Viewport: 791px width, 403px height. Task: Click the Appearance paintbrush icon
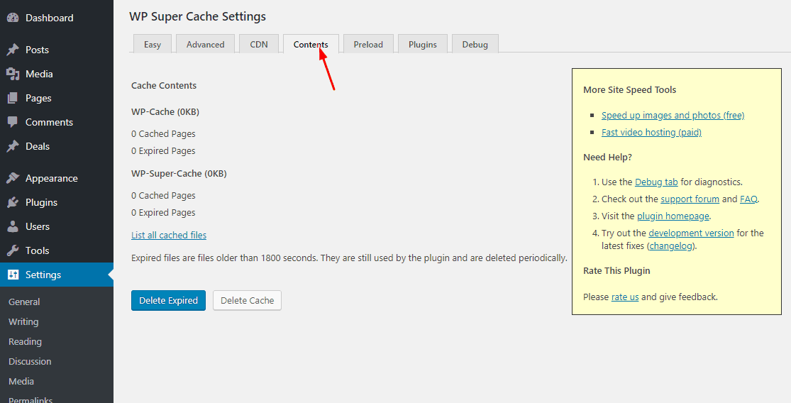coord(13,178)
